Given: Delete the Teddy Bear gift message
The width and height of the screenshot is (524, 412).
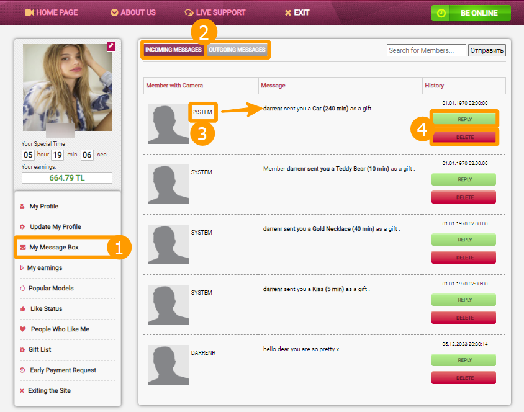Looking at the screenshot, I should tap(464, 197).
